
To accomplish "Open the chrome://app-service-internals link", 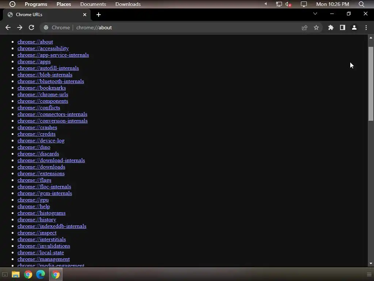I will (x=53, y=55).
